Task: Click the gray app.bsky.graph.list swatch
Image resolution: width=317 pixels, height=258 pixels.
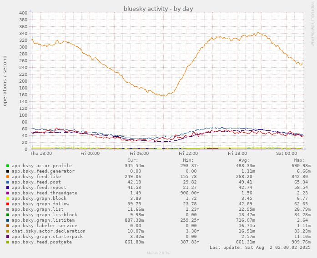Action: tap(8, 209)
